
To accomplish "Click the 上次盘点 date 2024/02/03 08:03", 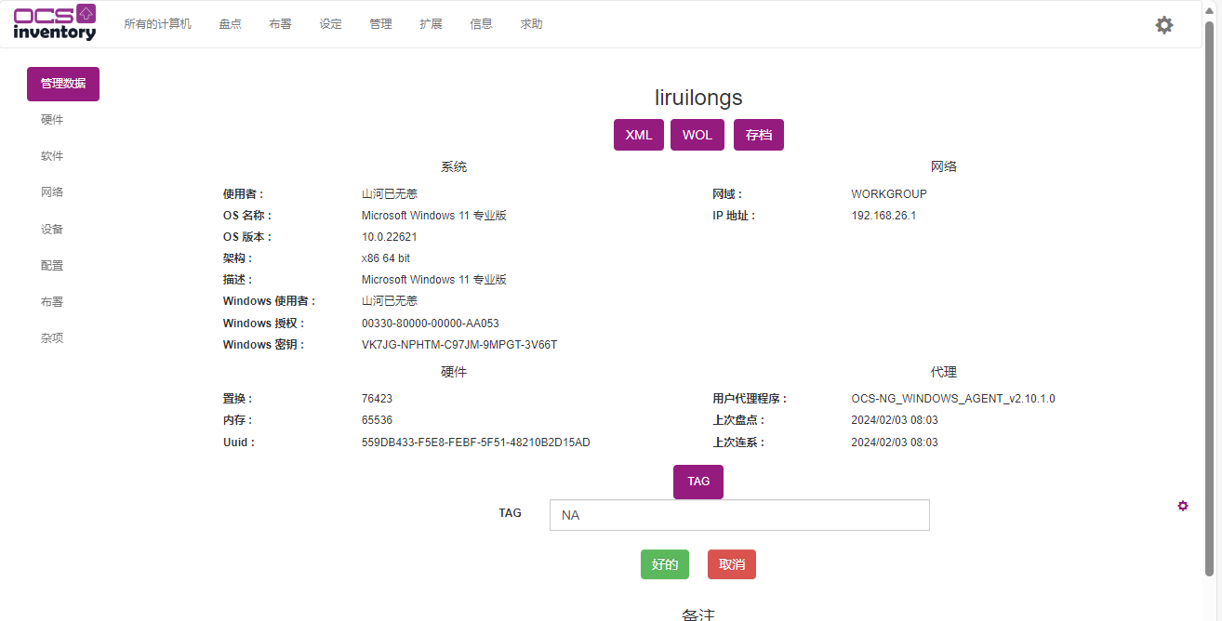I will tap(895, 420).
